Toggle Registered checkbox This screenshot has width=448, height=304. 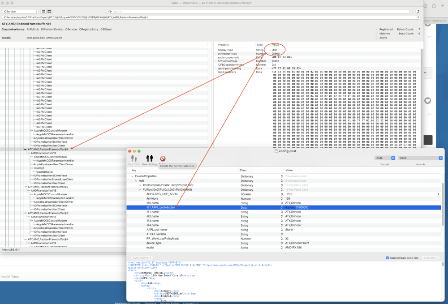click(377, 30)
